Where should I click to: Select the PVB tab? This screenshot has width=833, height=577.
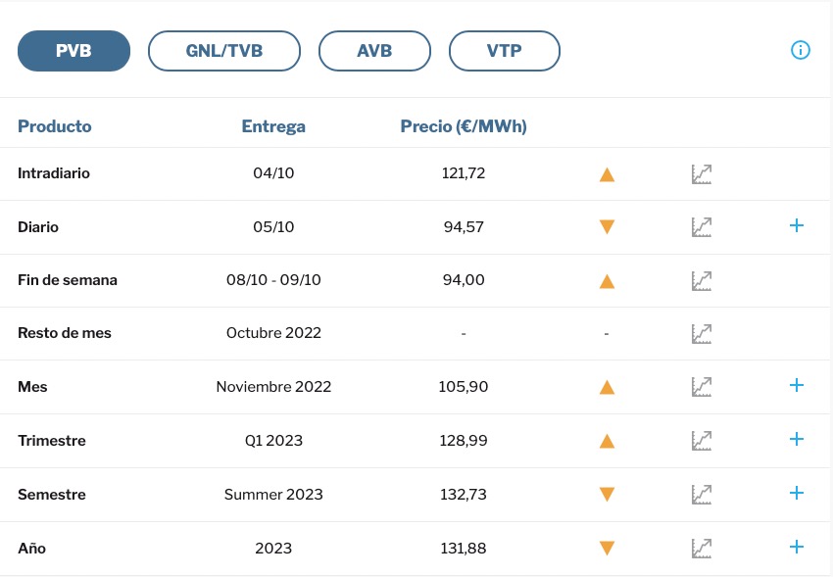[x=73, y=51]
